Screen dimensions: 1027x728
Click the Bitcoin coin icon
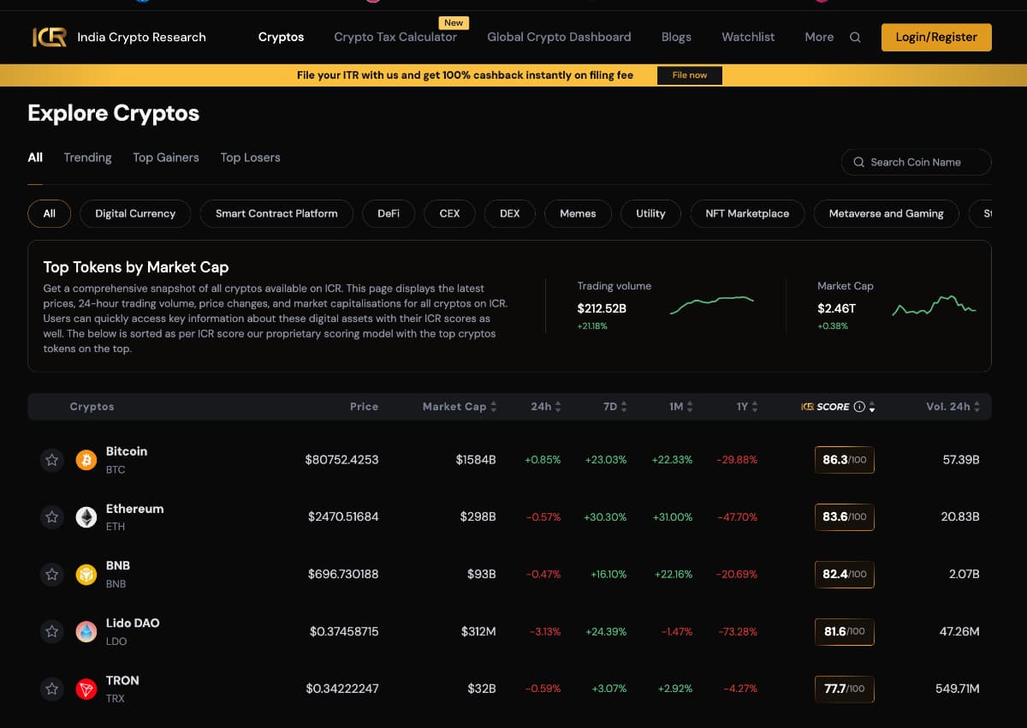[x=86, y=460]
